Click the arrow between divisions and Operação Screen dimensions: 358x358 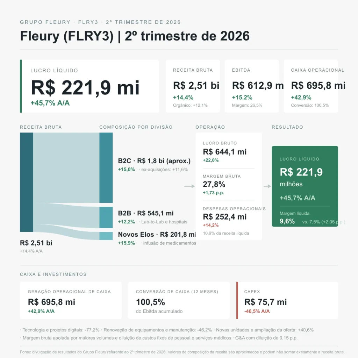coord(189,186)
